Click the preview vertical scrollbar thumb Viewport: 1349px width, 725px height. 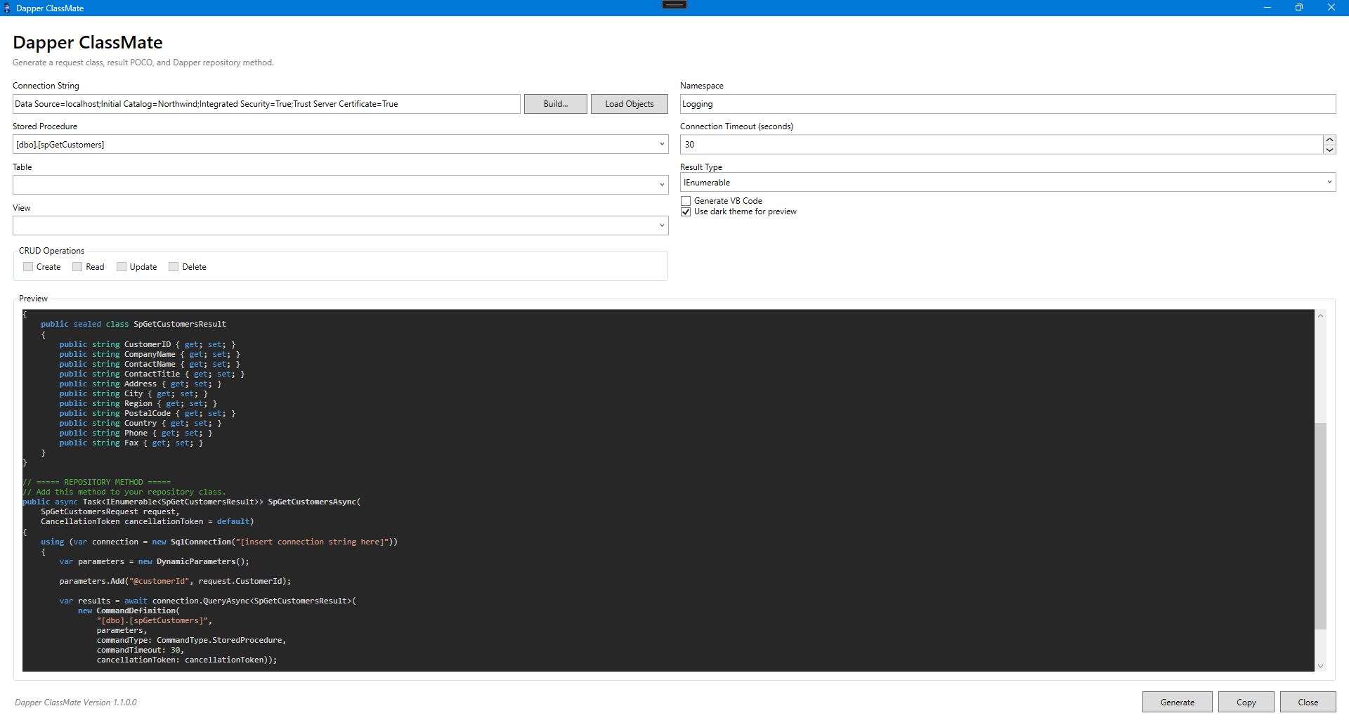click(x=1320, y=525)
